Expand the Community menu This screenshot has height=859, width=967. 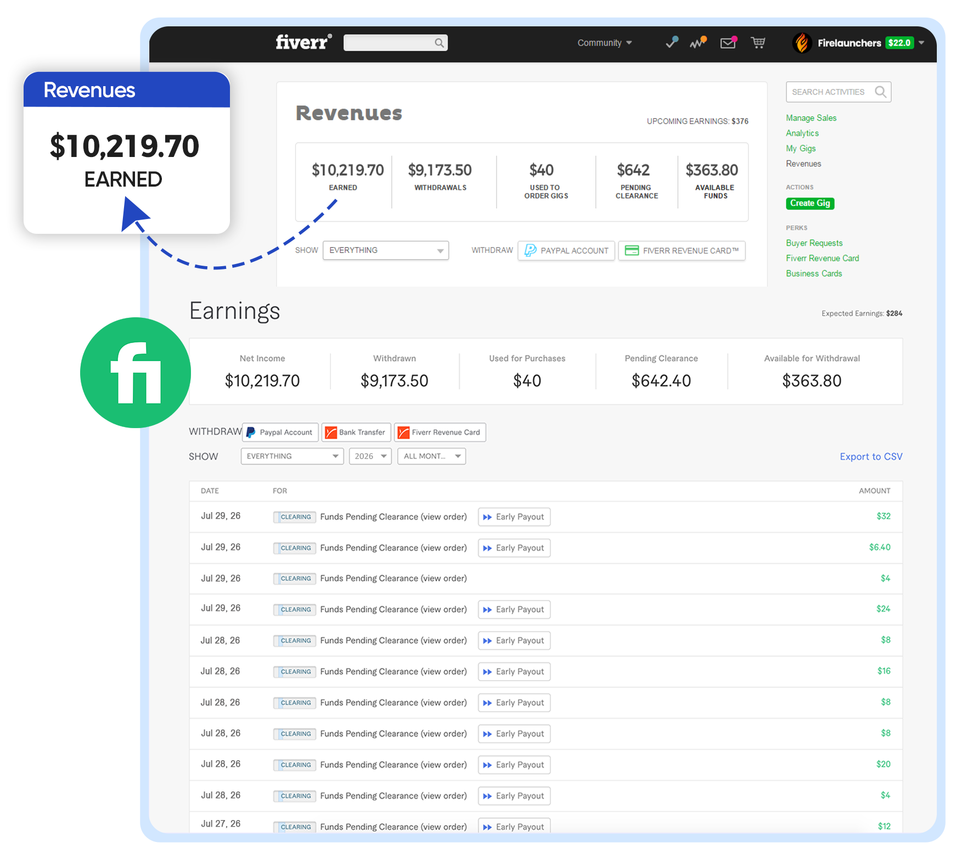604,43
